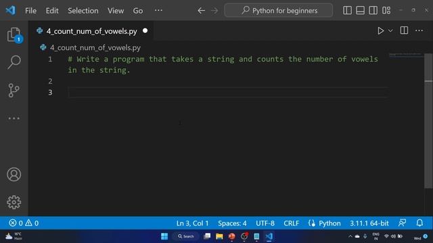The width and height of the screenshot is (433, 243).
Task: Click the minimap preview
Action: 405,55
